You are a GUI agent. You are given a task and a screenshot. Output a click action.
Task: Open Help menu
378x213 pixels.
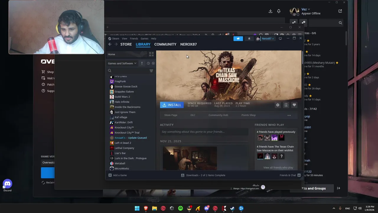(154, 38)
